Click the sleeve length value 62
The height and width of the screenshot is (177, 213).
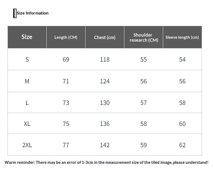coord(182,145)
